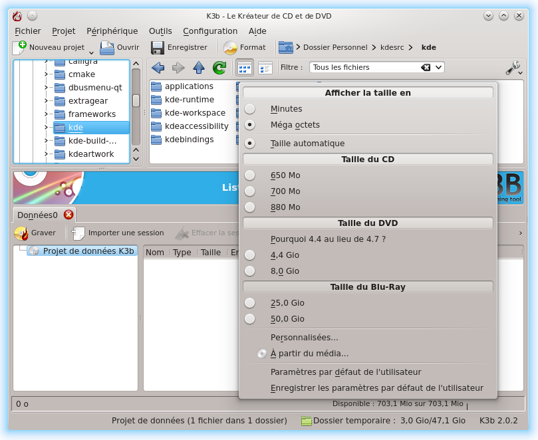Viewport: 538px width, 440px height.
Task: Click the Ouvrir folder icon
Action: [107, 48]
